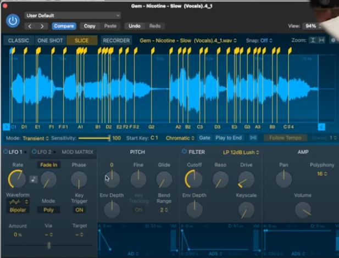The image size is (339, 258).
Task: Click the filter Drive knob
Action: pos(246,180)
